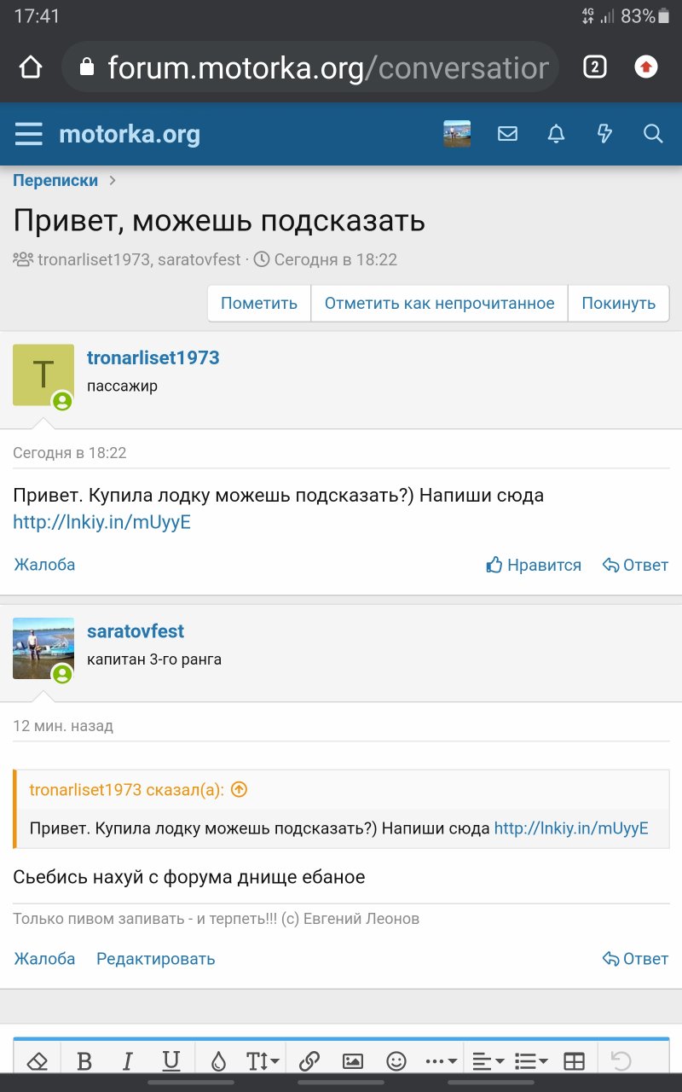
Task: Toggle bold formatting in editor
Action: point(84,1061)
